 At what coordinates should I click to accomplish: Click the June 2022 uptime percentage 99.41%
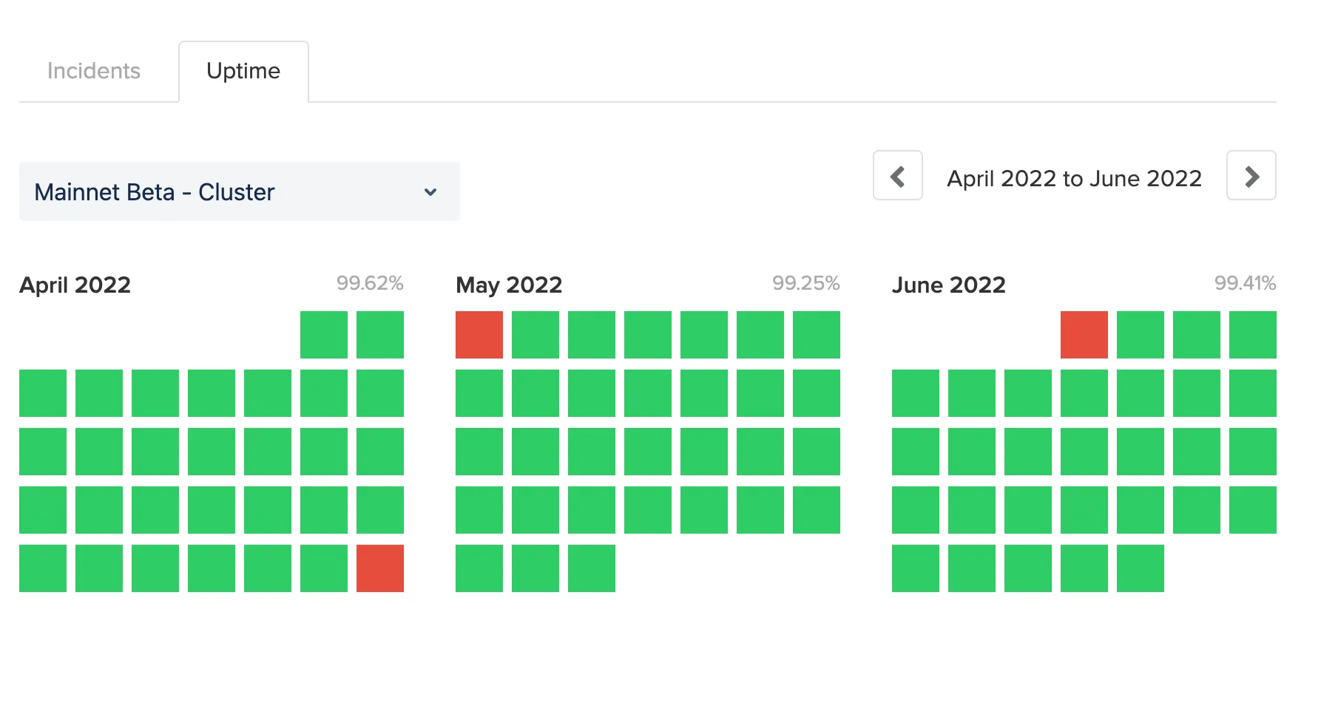pyautogui.click(x=1245, y=283)
